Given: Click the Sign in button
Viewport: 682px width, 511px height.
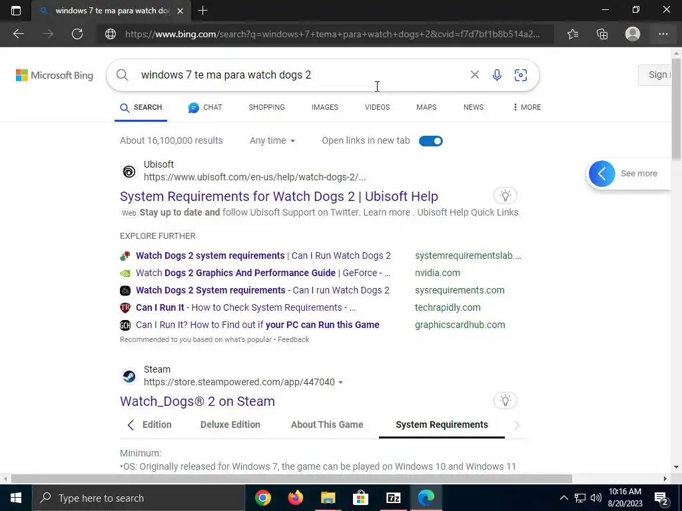Looking at the screenshot, I should 655,75.
